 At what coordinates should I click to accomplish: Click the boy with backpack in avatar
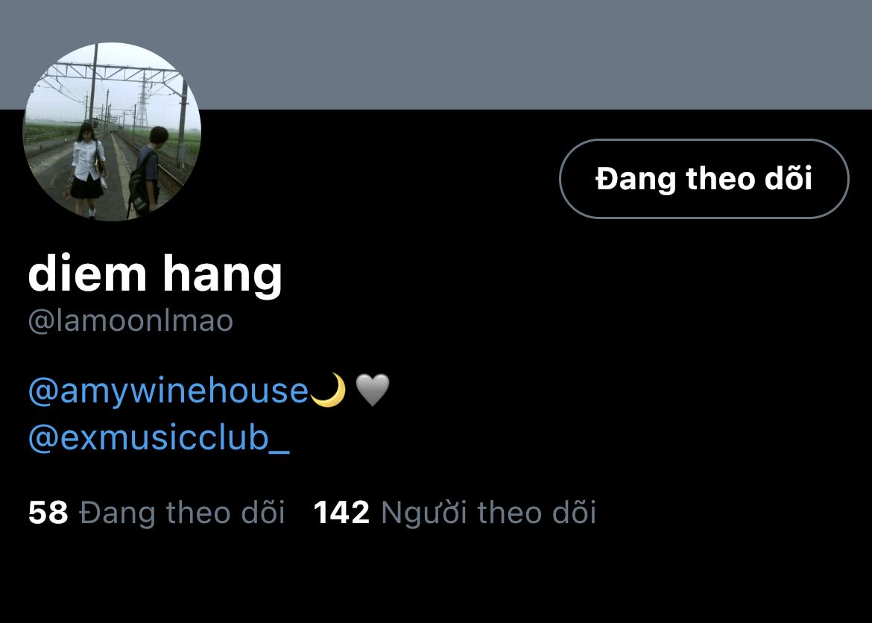[x=148, y=171]
